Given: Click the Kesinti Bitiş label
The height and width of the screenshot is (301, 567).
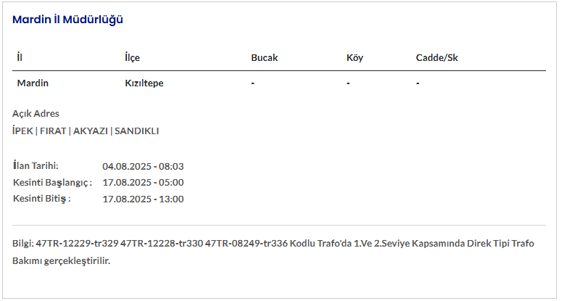Looking at the screenshot, I should [x=42, y=199].
